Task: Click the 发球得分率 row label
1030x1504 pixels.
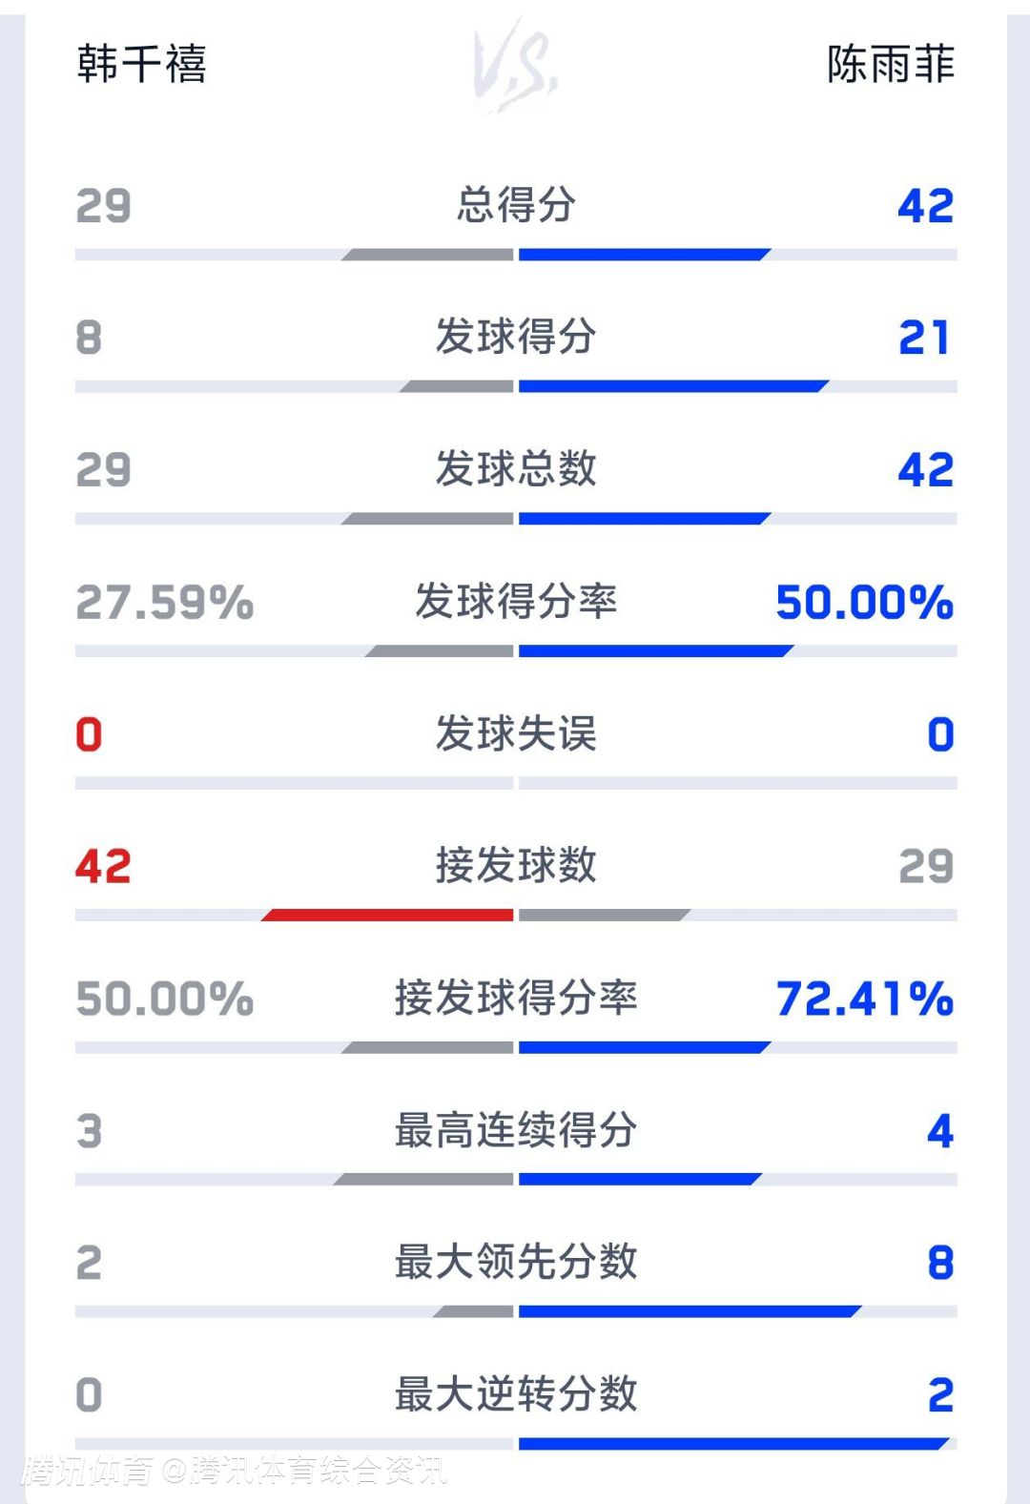Action: click(516, 602)
